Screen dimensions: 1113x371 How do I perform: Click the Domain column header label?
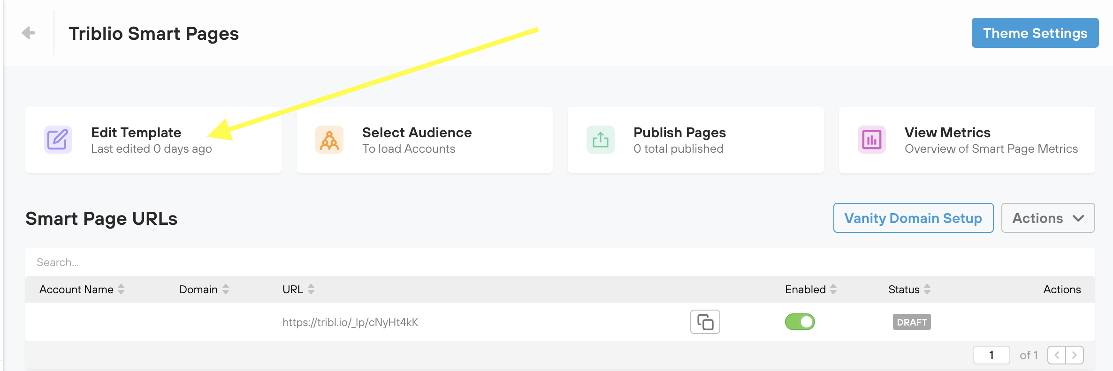click(x=198, y=289)
